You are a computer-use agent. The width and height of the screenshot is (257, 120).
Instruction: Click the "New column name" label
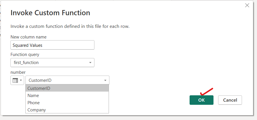coord(29,37)
